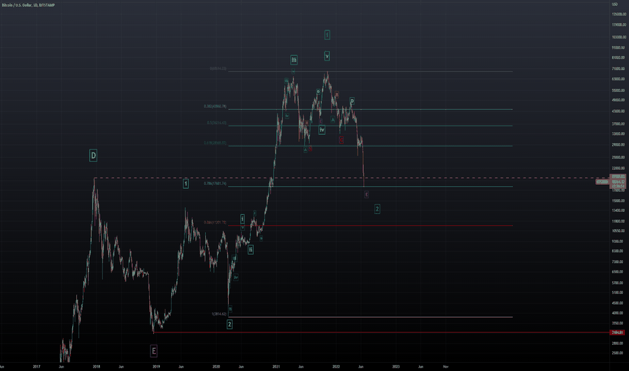Click the 29000.00 price axis label

(x=618, y=144)
